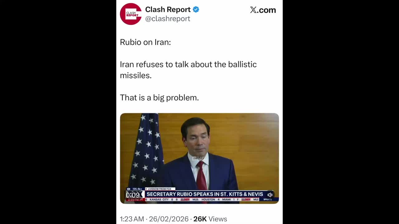Click the 'Secretary Rubio Speaks' headline banner
Viewport: 399px width, 224px height.
pyautogui.click(x=205, y=194)
